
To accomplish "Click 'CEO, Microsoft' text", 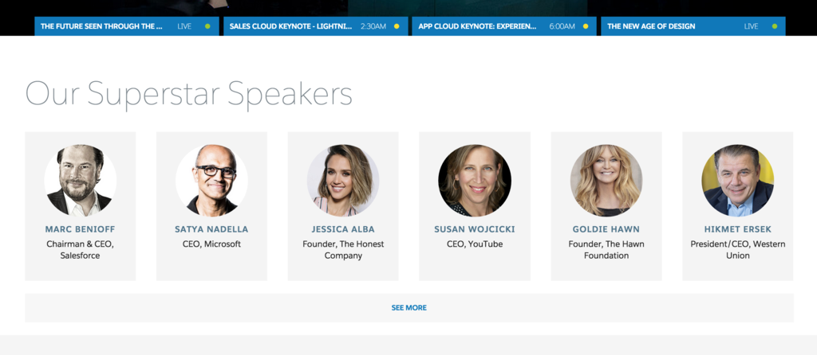I will (211, 244).
